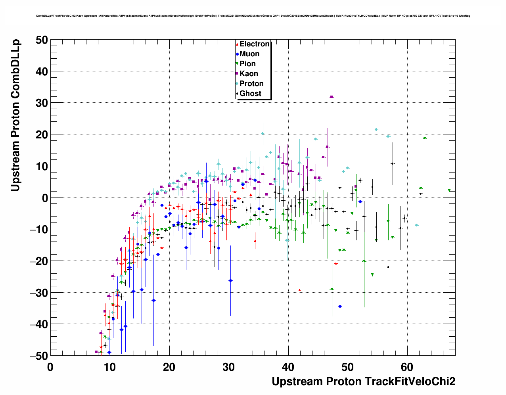Click the Pion point near CombDLLp 19 at far right
This screenshot has width=506, height=395.
click(425, 138)
